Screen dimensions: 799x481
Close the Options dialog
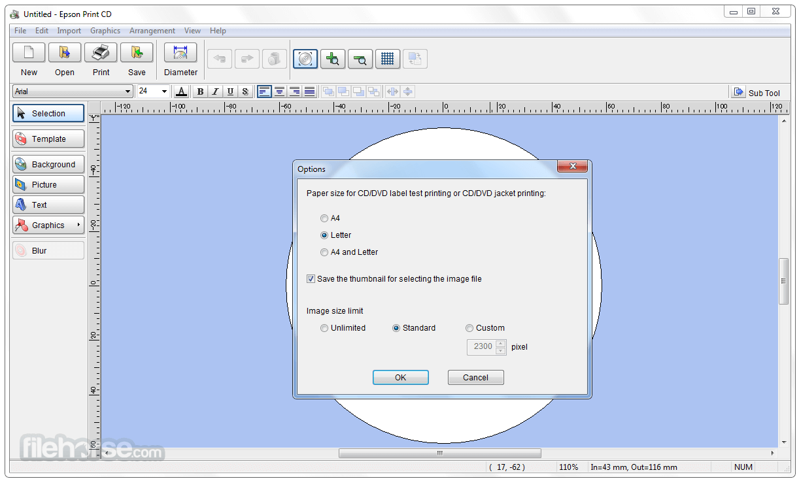(572, 167)
